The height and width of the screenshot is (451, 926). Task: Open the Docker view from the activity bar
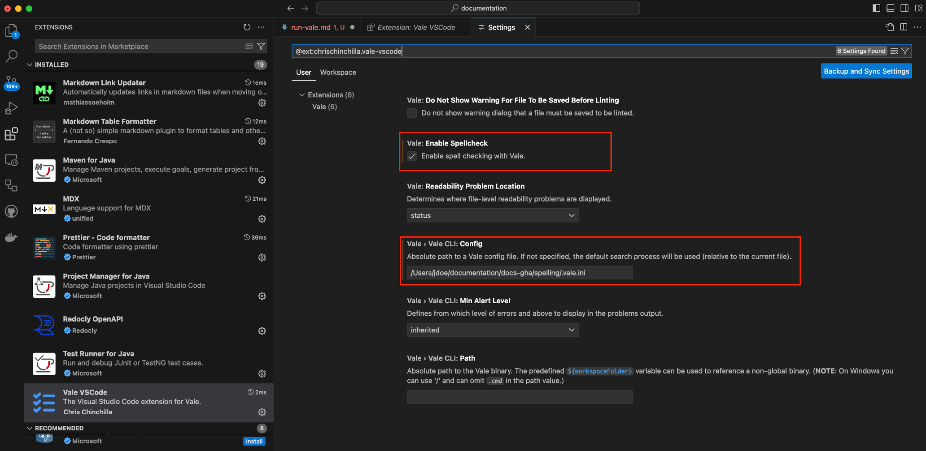tap(11, 237)
